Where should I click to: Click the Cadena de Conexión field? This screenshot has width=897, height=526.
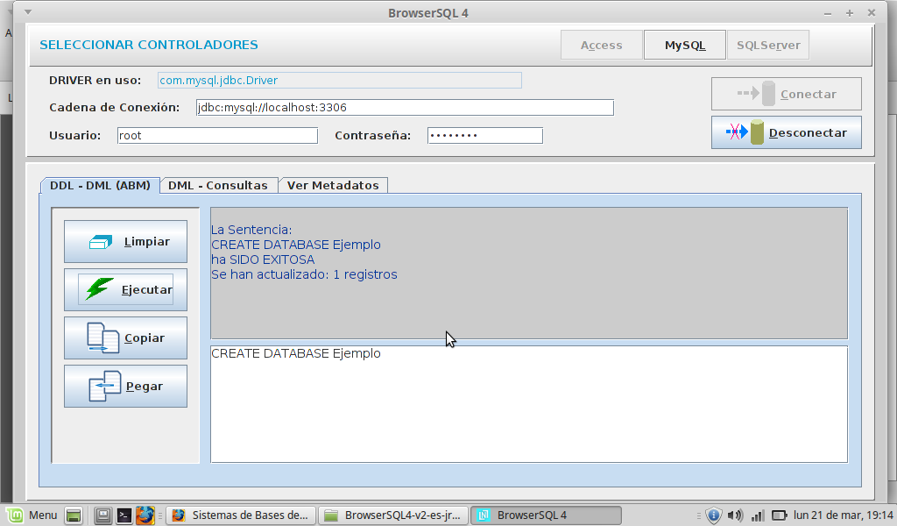[403, 108]
